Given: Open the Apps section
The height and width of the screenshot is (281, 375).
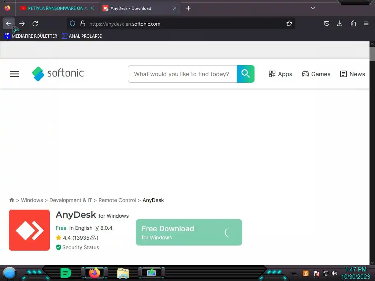Looking at the screenshot, I should pos(280,74).
